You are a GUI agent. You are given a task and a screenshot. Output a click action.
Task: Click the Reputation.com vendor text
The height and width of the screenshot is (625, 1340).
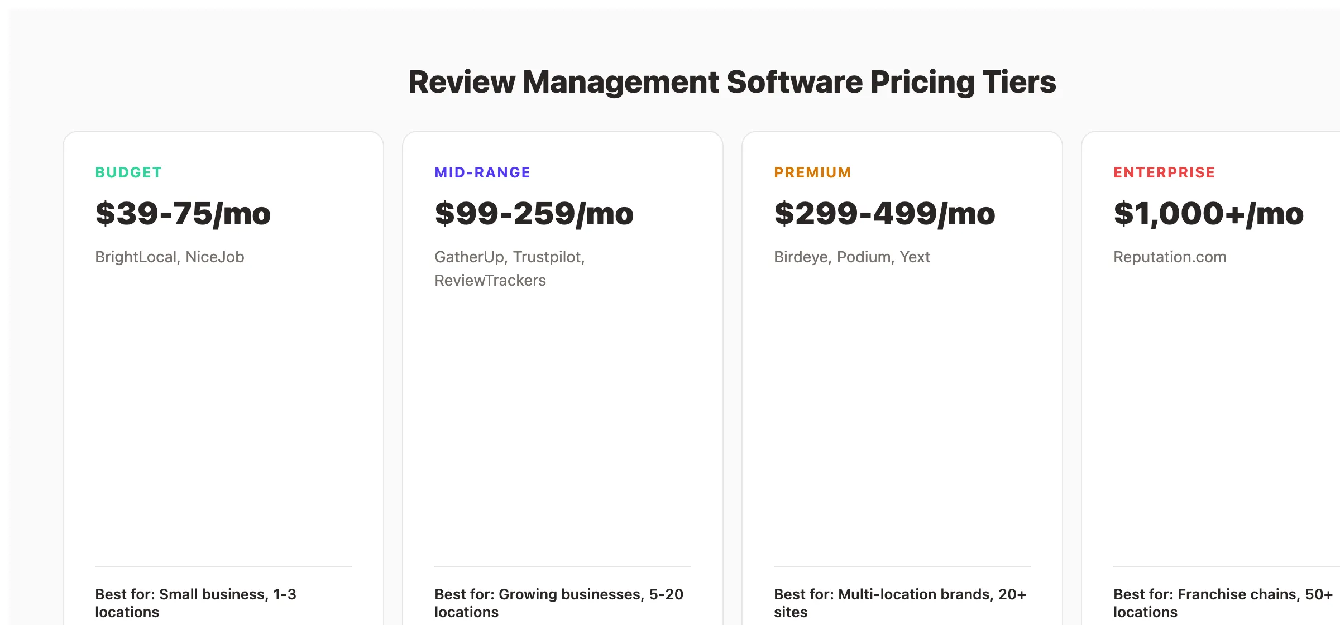click(1170, 257)
